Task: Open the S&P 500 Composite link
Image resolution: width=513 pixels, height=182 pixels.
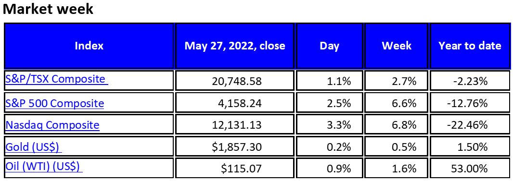Action: click(x=55, y=103)
